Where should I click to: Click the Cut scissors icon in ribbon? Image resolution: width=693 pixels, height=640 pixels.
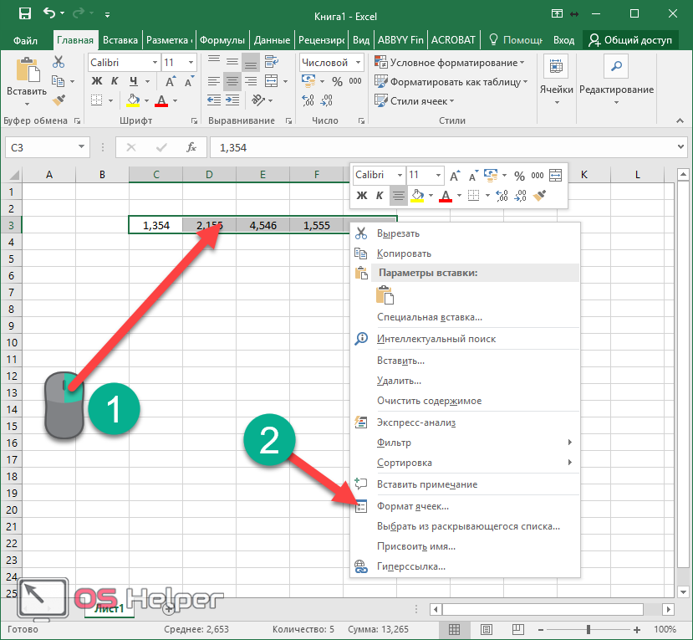[59, 62]
